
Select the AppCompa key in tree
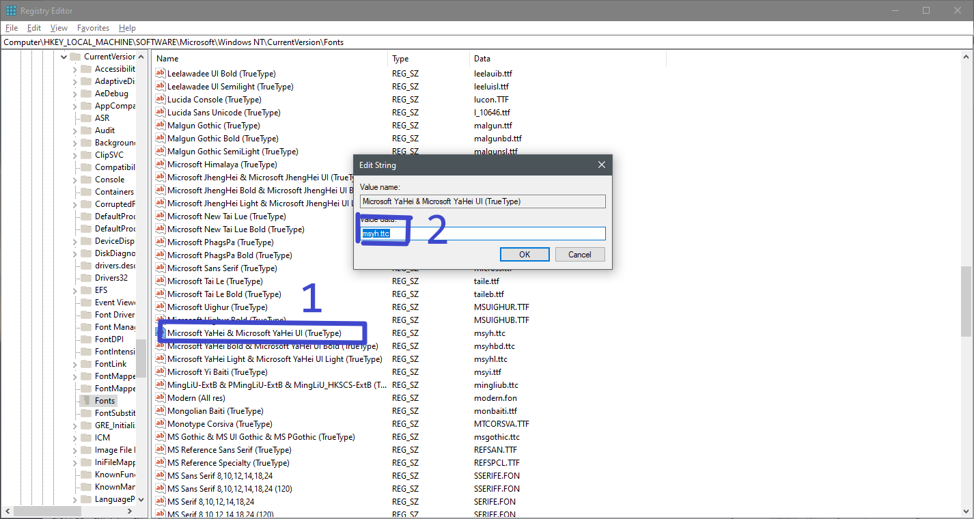click(x=115, y=106)
